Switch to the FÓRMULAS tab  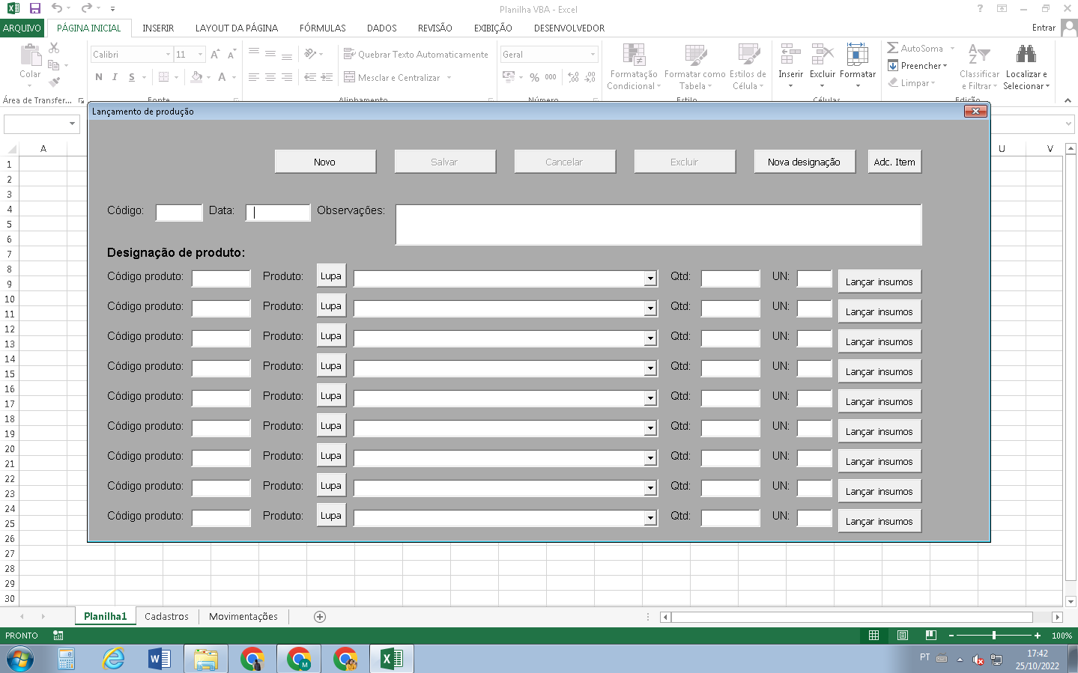click(x=323, y=28)
